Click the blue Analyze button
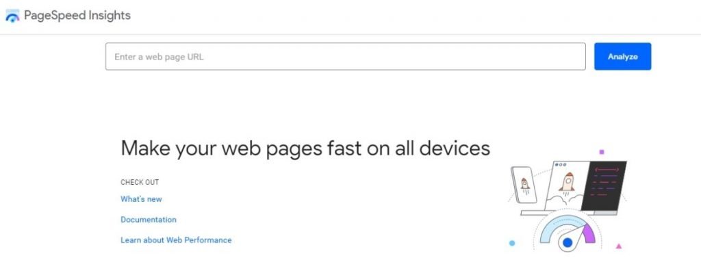The width and height of the screenshot is (701, 269). click(622, 56)
